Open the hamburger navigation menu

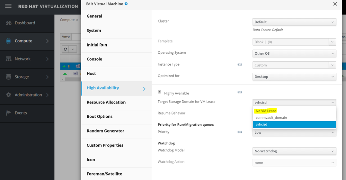click(x=8, y=6)
